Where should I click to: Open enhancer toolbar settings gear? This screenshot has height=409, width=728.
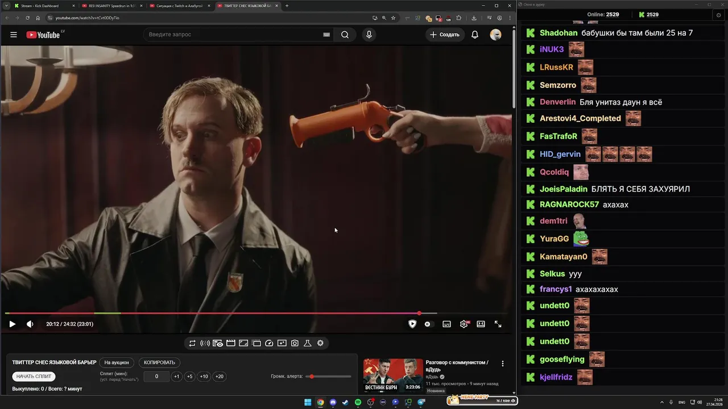[320, 343]
